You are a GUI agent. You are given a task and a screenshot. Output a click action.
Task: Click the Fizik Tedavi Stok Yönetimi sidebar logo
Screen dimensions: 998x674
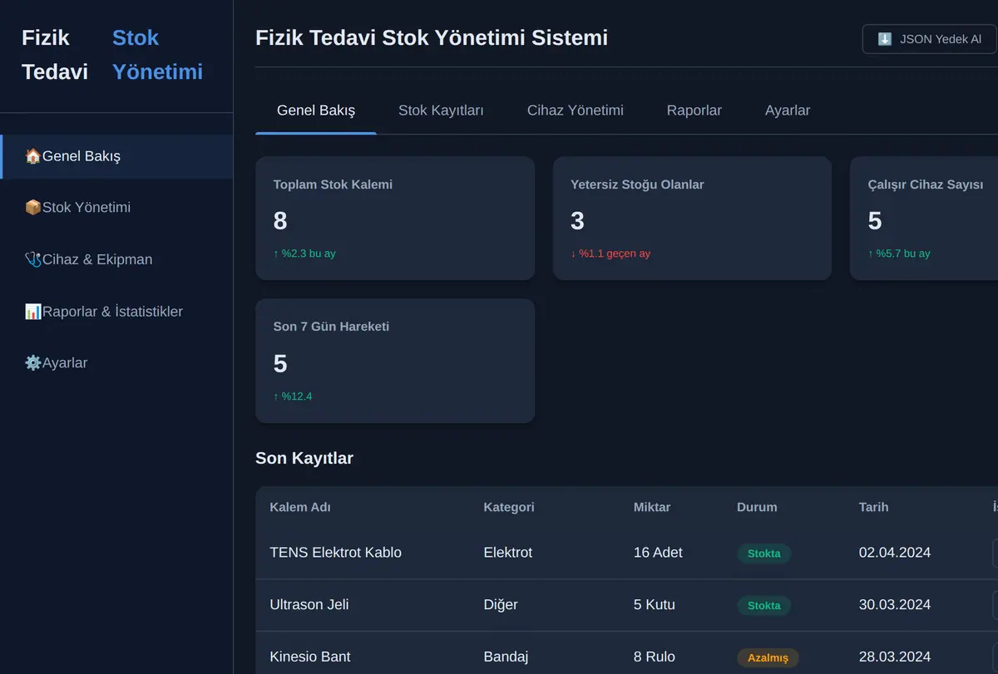click(112, 55)
